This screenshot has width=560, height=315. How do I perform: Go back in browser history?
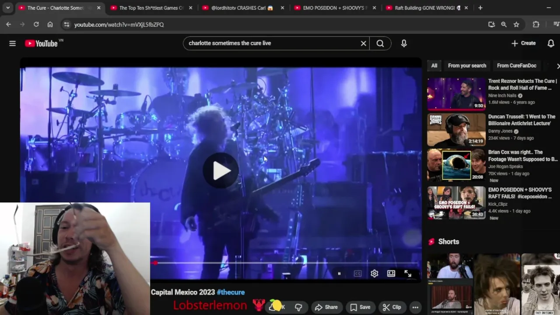point(8,24)
